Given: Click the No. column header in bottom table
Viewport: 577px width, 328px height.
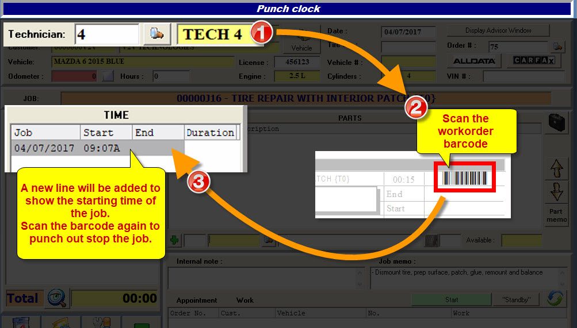Looking at the screenshot, I should [x=408, y=313].
